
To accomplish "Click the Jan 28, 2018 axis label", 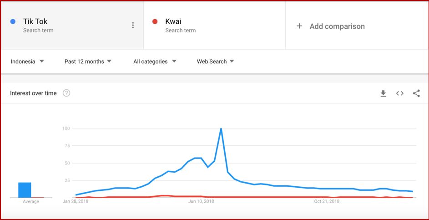I will tap(76, 201).
